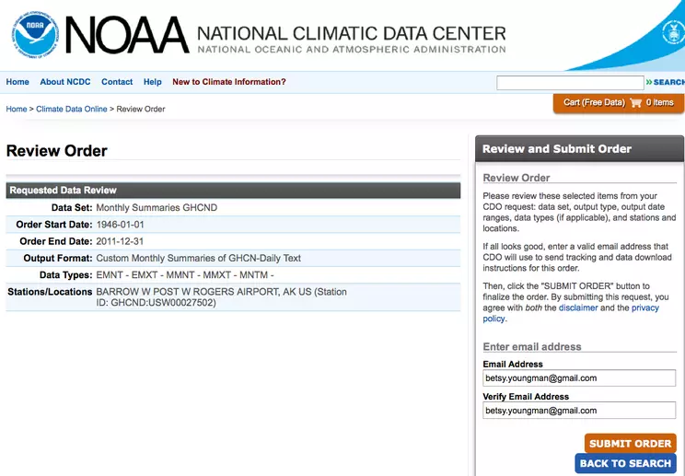Go to Climate Data Online breadcrumb
685x476 pixels.
(x=71, y=110)
